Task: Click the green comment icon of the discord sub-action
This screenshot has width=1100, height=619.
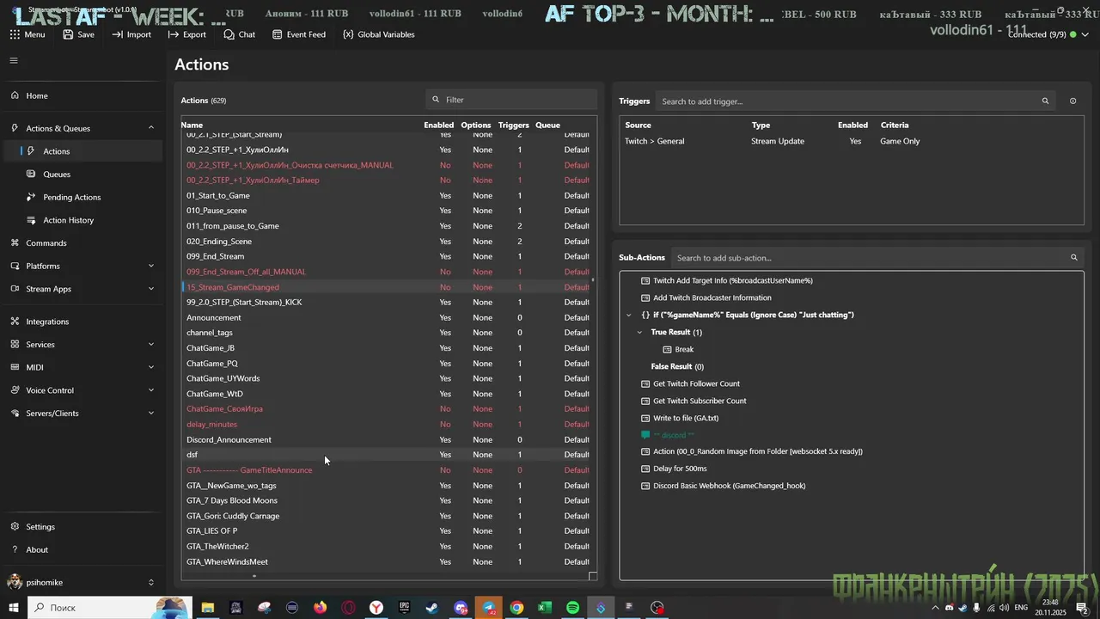Action: pos(646,435)
